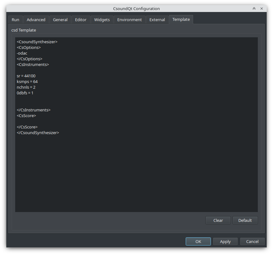Click the Template tab
Image resolution: width=273 pixels, height=255 pixels.
click(x=181, y=19)
